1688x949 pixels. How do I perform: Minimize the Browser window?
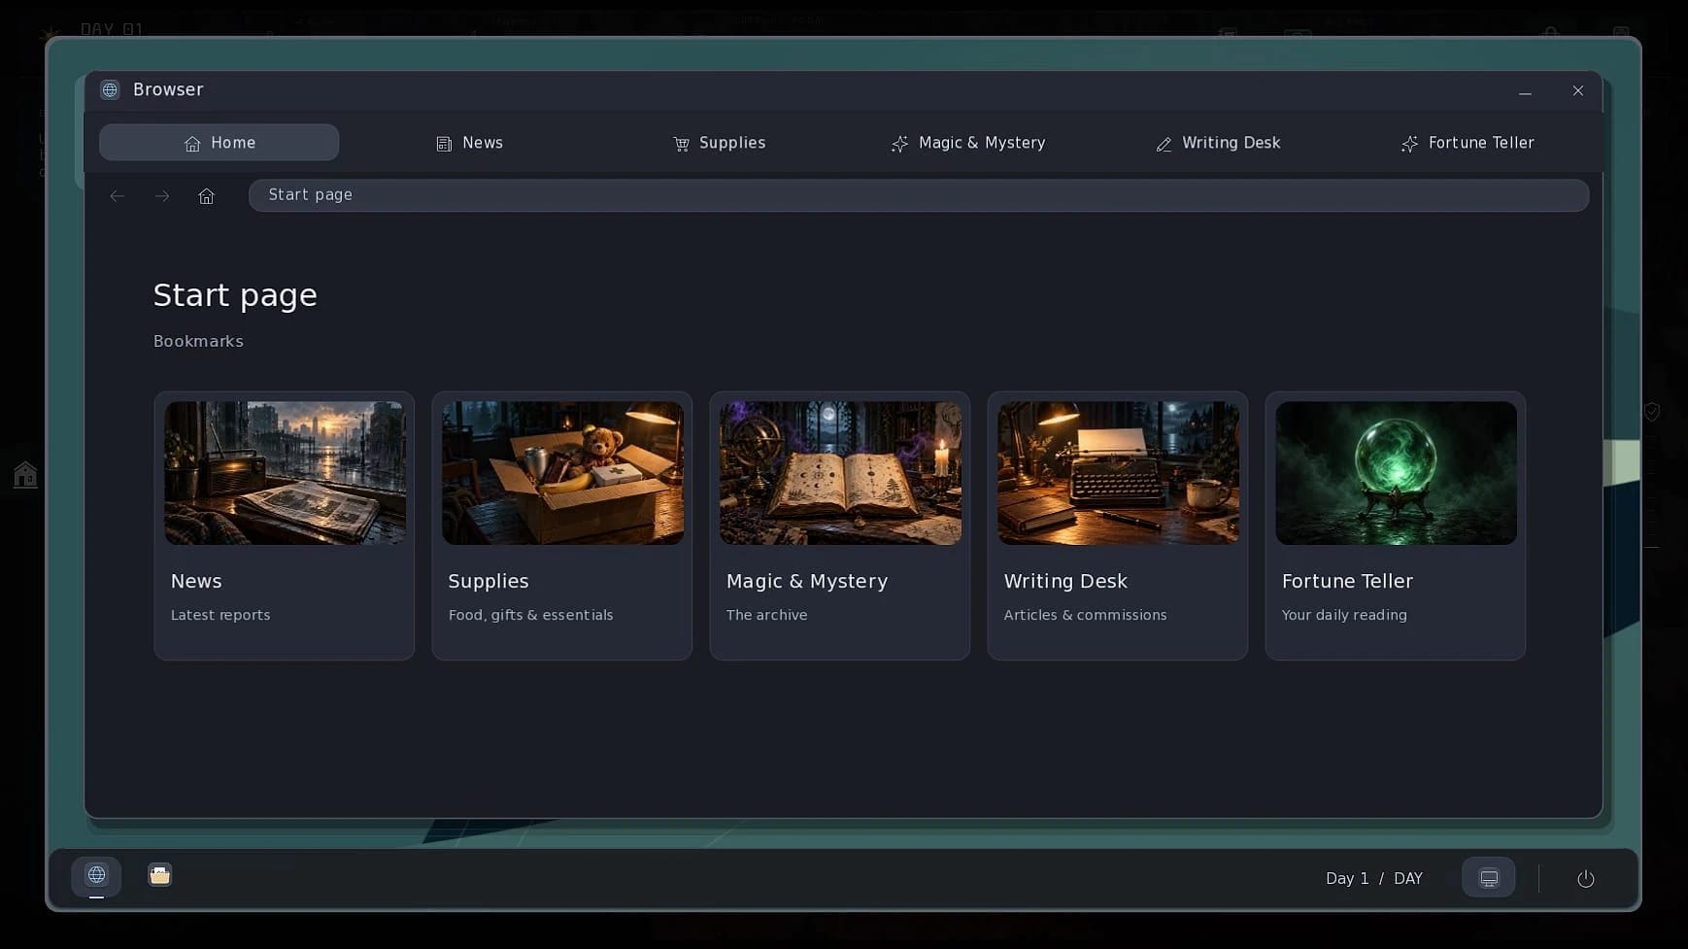click(x=1525, y=91)
